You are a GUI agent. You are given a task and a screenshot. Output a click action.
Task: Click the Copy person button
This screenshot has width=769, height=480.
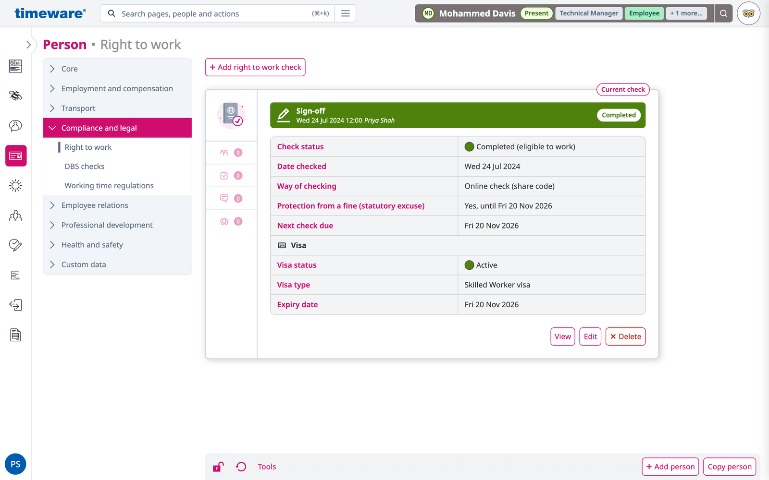(x=730, y=467)
